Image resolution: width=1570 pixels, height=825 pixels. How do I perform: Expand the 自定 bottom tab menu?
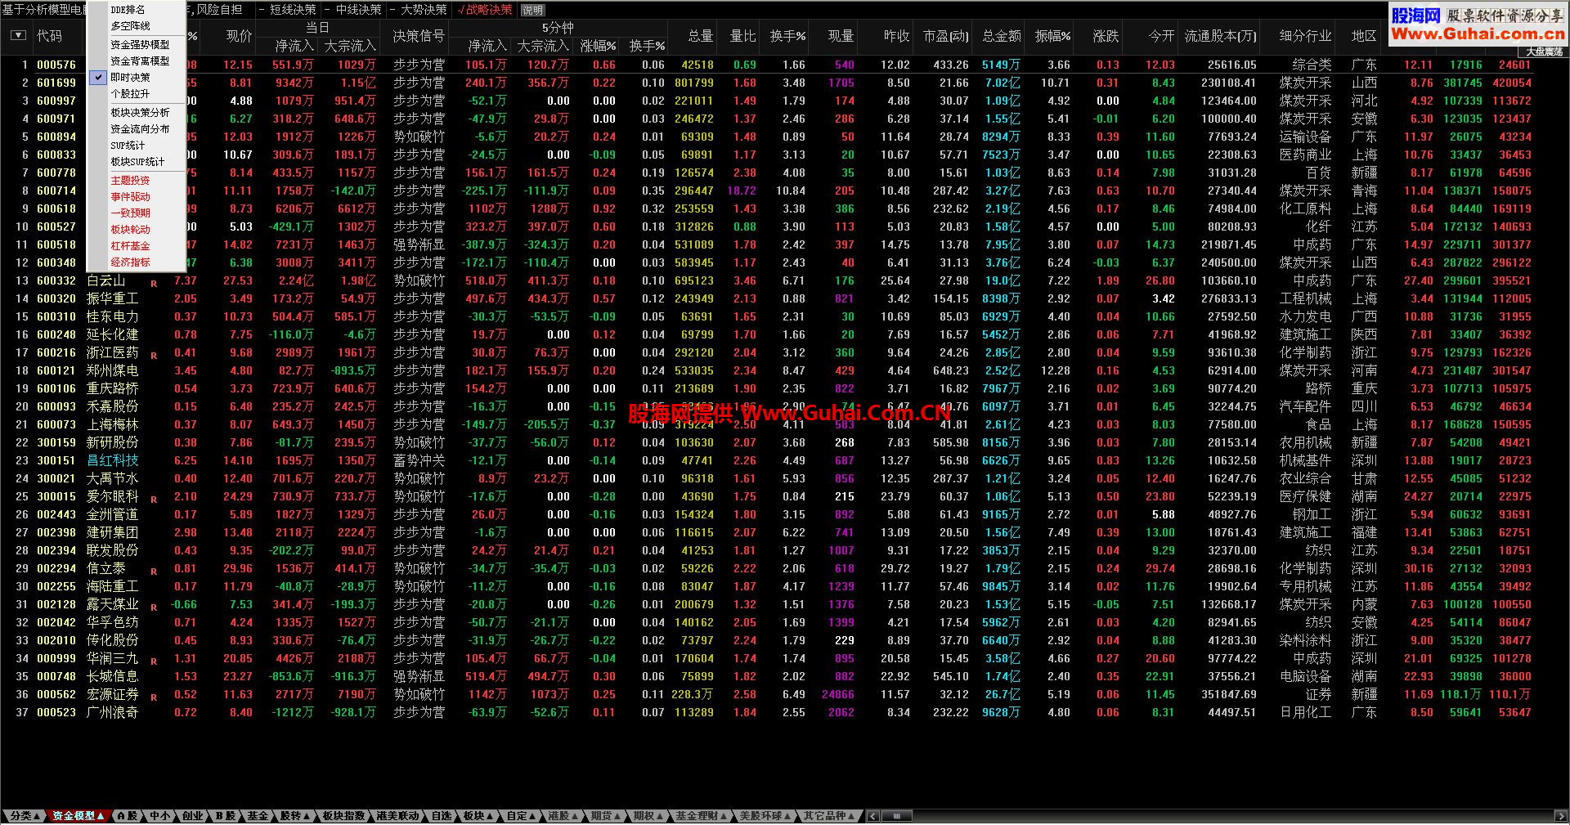click(x=521, y=816)
